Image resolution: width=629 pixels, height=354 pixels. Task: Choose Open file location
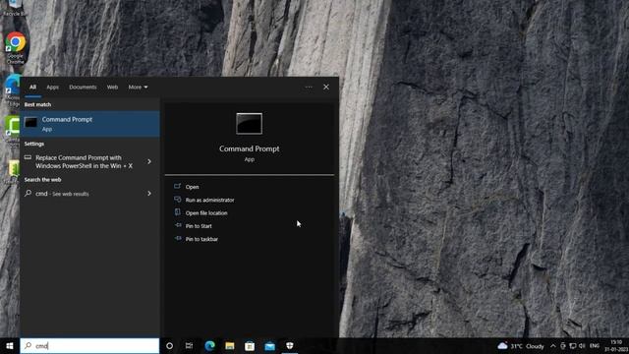click(206, 212)
